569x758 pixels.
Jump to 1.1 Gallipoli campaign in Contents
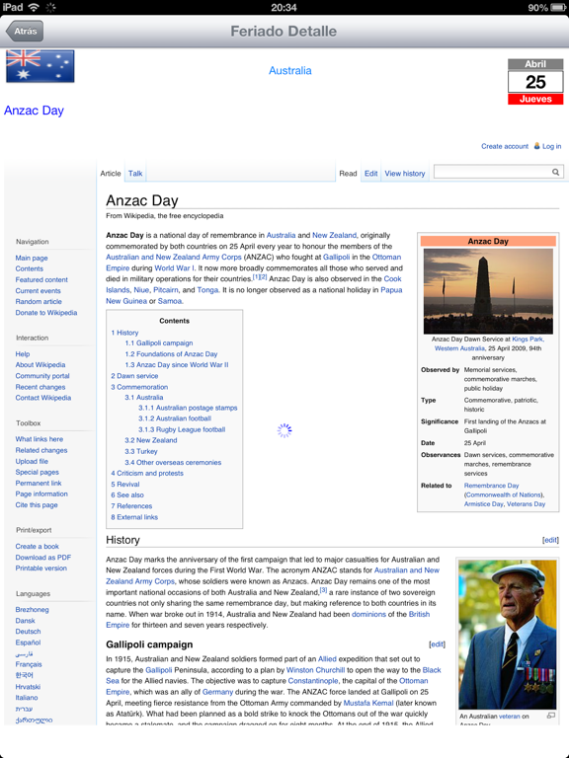pyautogui.click(x=159, y=342)
